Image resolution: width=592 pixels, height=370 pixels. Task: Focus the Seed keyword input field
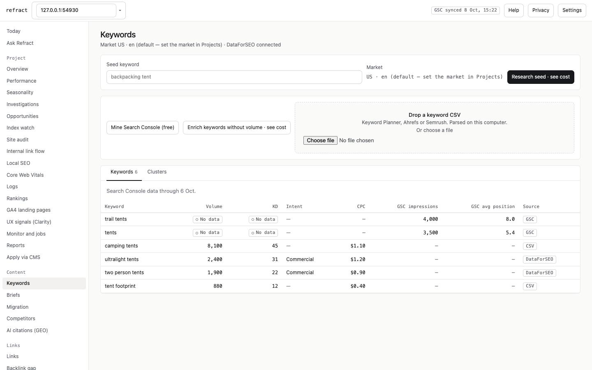click(234, 77)
